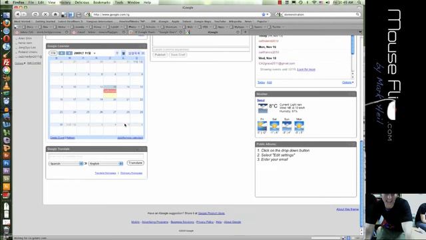The height and width of the screenshot is (240, 426).
Task: Open the Delicious menu
Action: pos(82,3)
